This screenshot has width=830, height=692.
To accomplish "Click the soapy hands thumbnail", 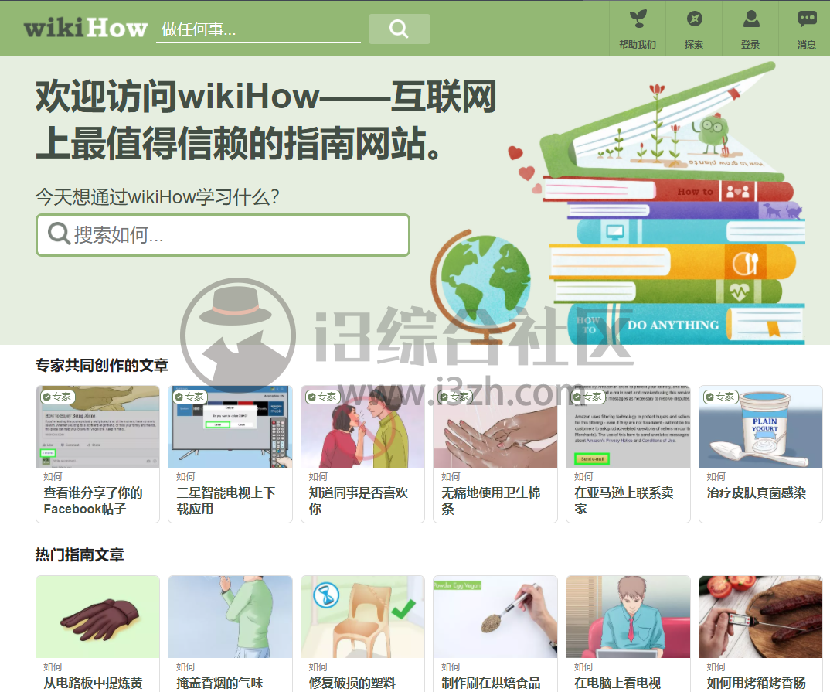I will 495,427.
